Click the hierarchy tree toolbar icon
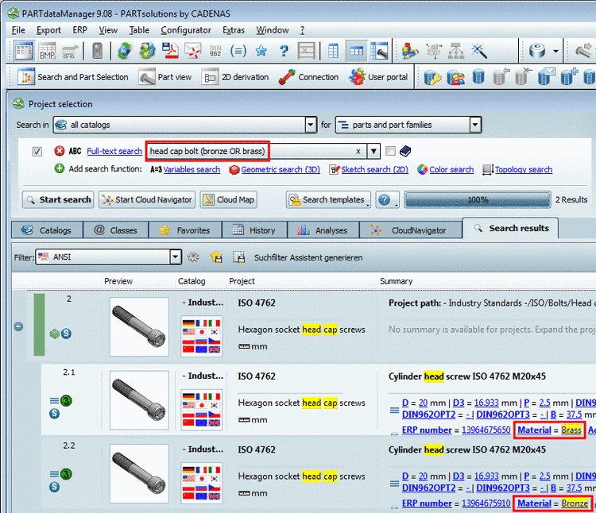596x513 pixels. [456, 51]
